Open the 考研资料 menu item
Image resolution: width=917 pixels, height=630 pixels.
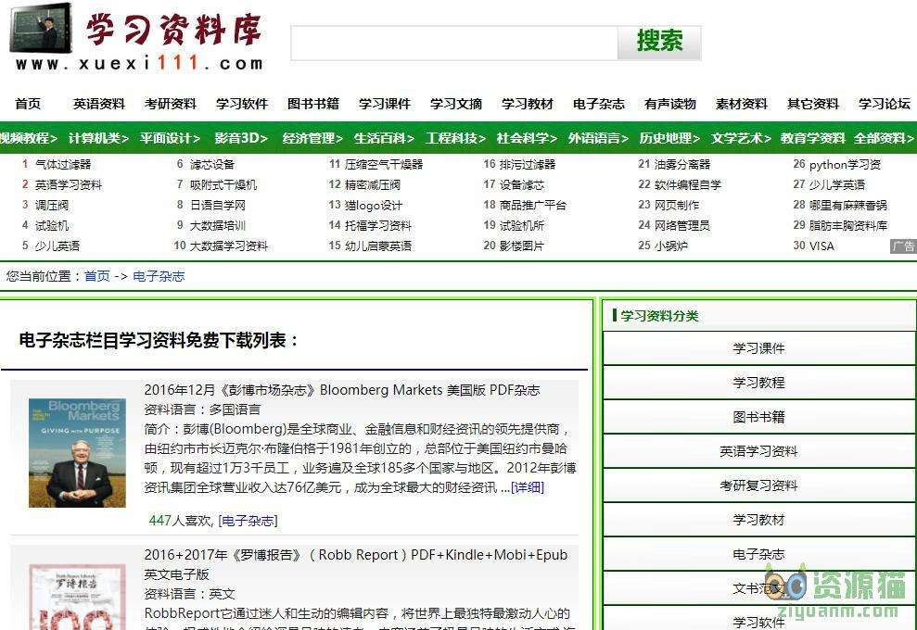(x=171, y=104)
